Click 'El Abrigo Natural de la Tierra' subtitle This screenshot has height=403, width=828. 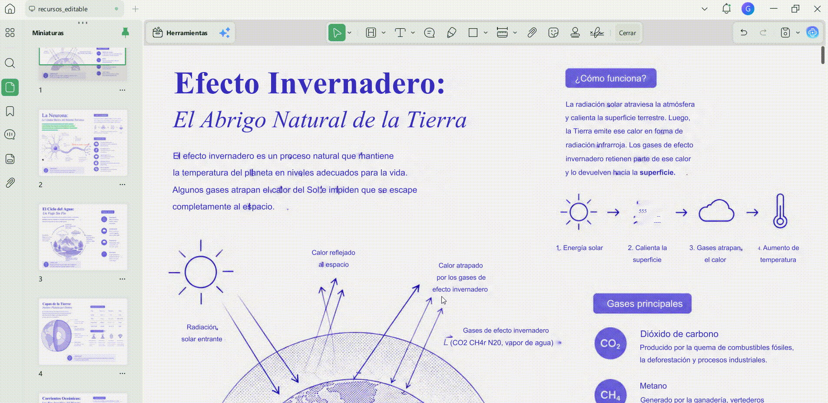[320, 120]
